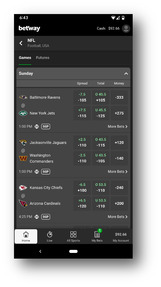Image resolution: width=161 pixels, height=287 pixels.
Task: Collapse the Sunday games section
Action: [126, 74]
